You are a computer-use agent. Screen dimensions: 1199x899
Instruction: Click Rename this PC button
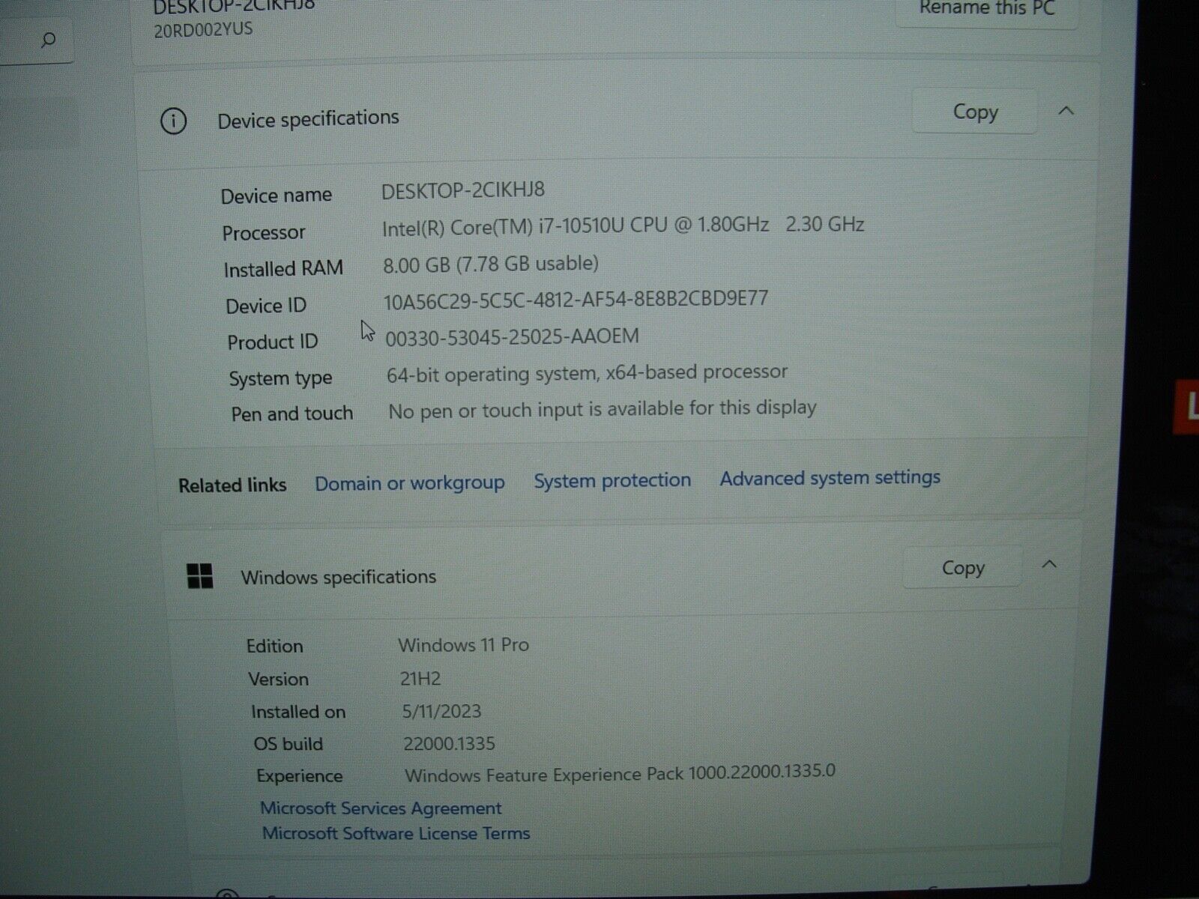coord(987,9)
